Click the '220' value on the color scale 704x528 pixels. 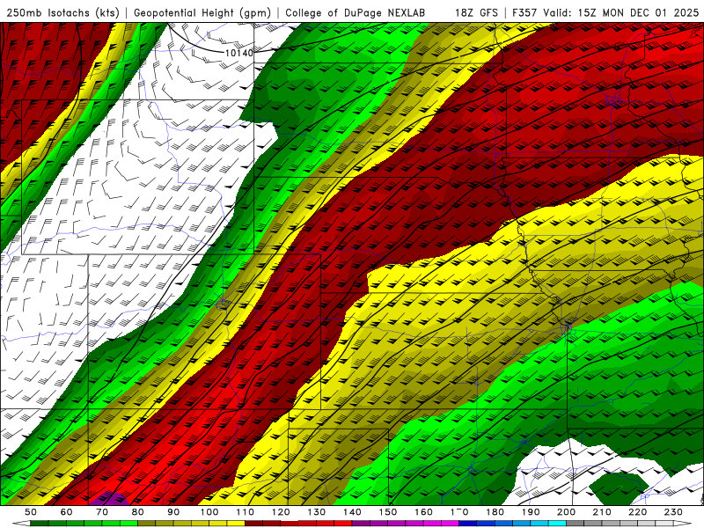click(638, 512)
